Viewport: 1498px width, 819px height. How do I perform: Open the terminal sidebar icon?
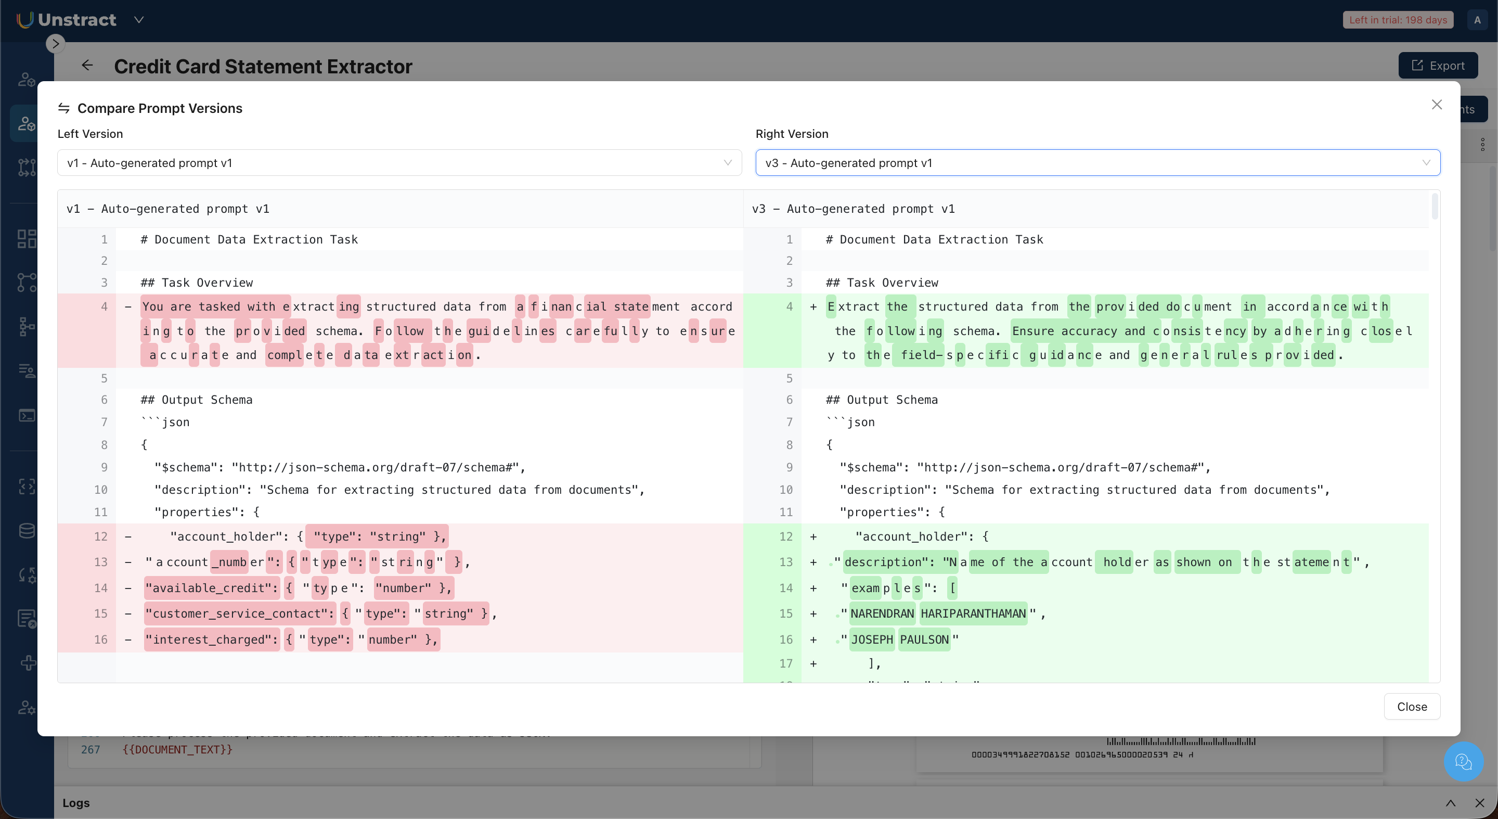(x=27, y=415)
